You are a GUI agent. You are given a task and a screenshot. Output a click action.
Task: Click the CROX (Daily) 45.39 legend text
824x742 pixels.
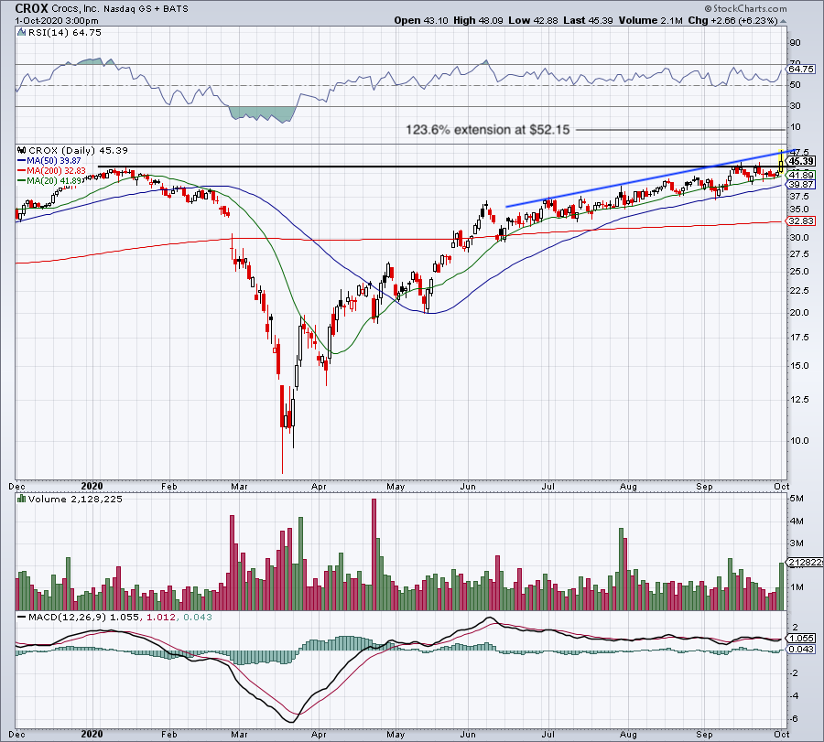click(79, 150)
